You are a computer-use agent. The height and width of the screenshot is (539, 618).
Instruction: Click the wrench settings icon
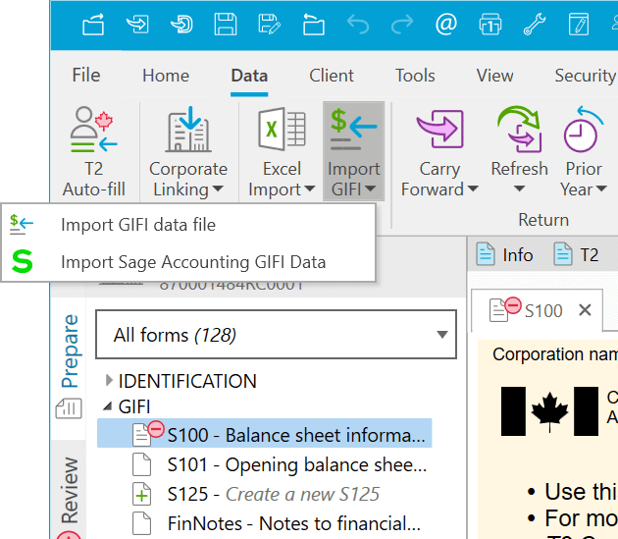pos(536,24)
